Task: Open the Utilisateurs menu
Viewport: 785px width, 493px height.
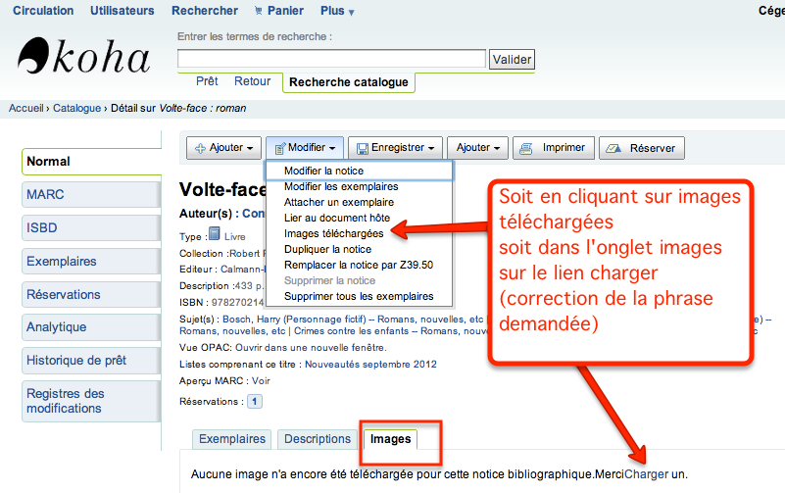Action: [123, 11]
